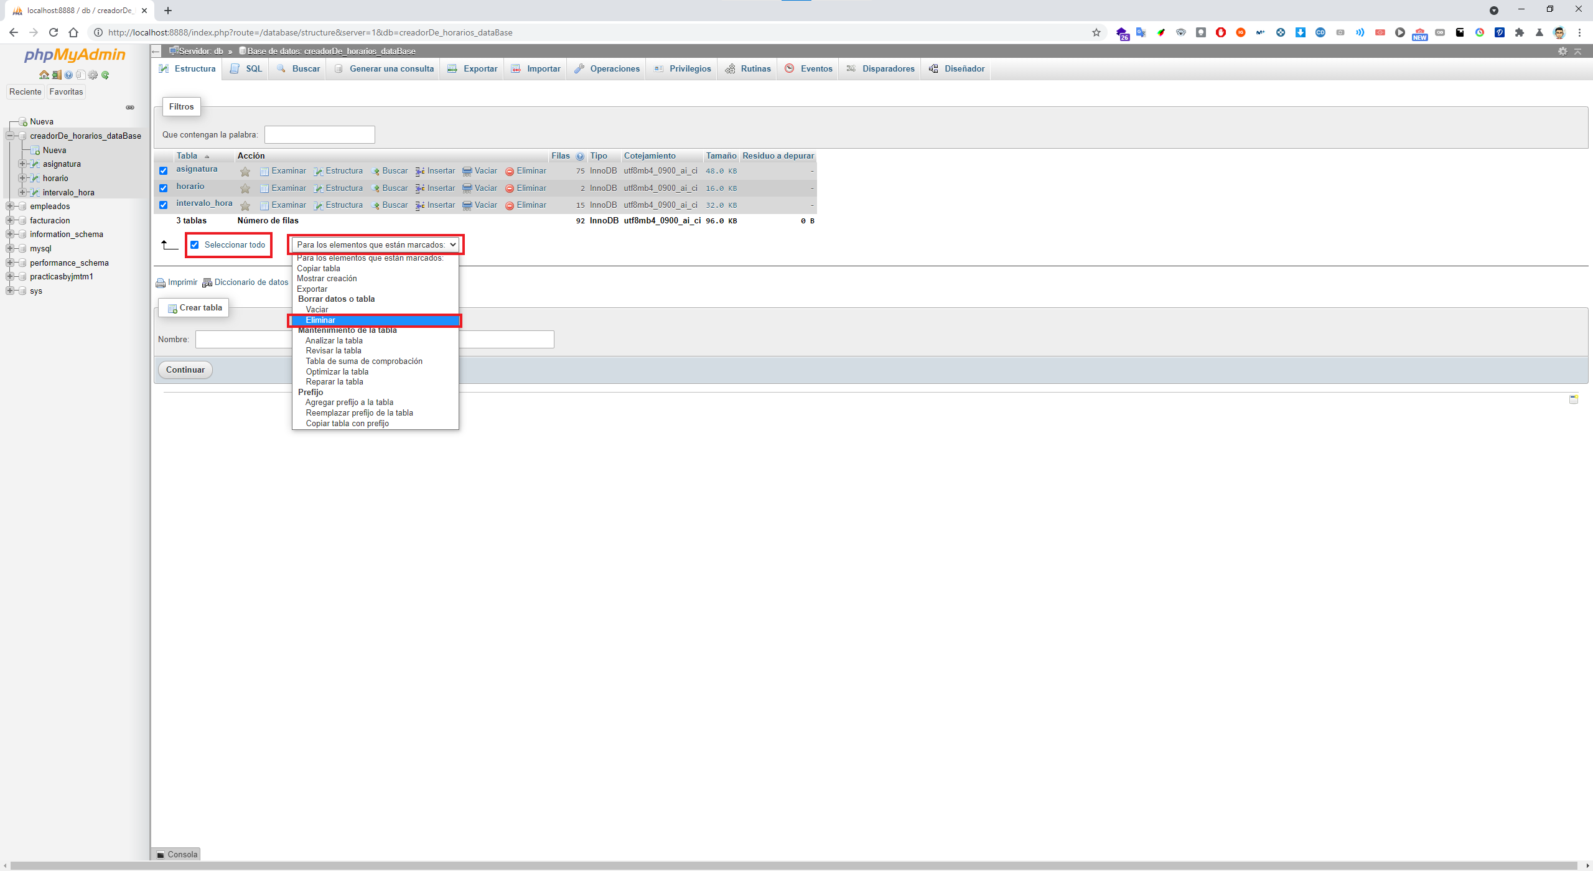The image size is (1593, 871).
Task: Bookmark this page with the star icon
Action: pyautogui.click(x=1096, y=32)
